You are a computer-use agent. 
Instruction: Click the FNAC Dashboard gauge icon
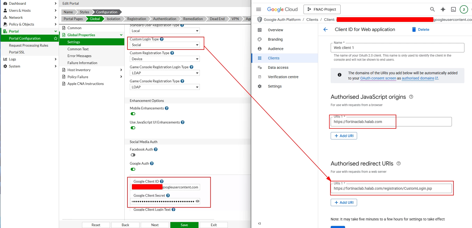pyautogui.click(x=5, y=3)
